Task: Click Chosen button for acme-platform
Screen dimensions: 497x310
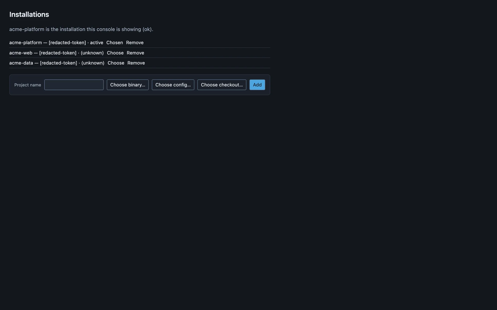Action: click(x=114, y=43)
